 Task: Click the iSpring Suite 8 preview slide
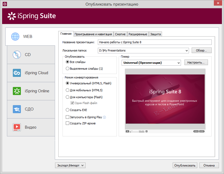pyautogui.click(x=165, y=99)
